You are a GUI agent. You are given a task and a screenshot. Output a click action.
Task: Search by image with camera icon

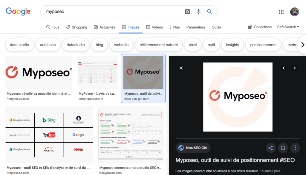[187, 12]
